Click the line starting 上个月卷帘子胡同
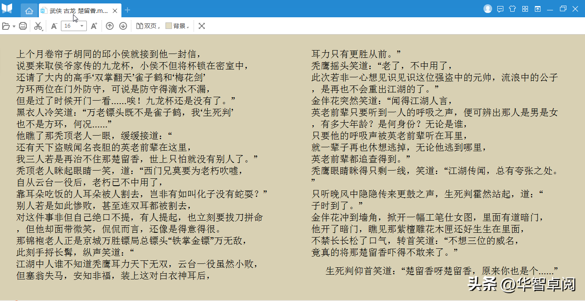 pyautogui.click(x=108, y=54)
